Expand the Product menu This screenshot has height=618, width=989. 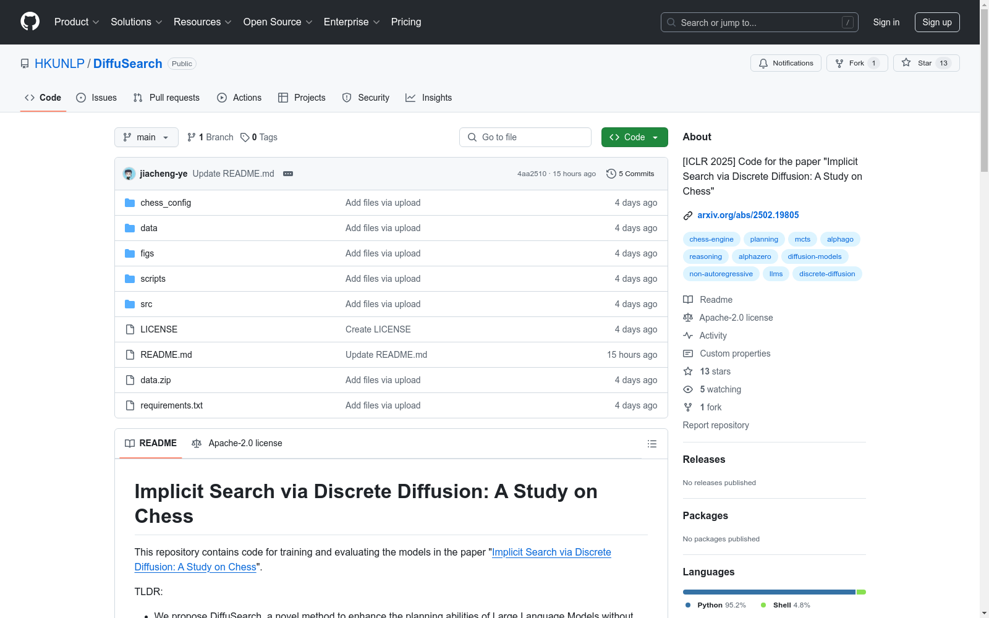tap(77, 22)
